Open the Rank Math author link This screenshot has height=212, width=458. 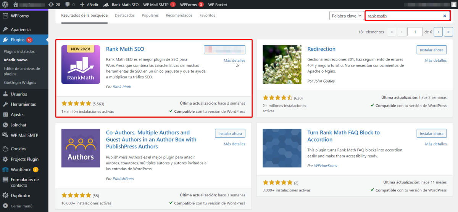[122, 87]
